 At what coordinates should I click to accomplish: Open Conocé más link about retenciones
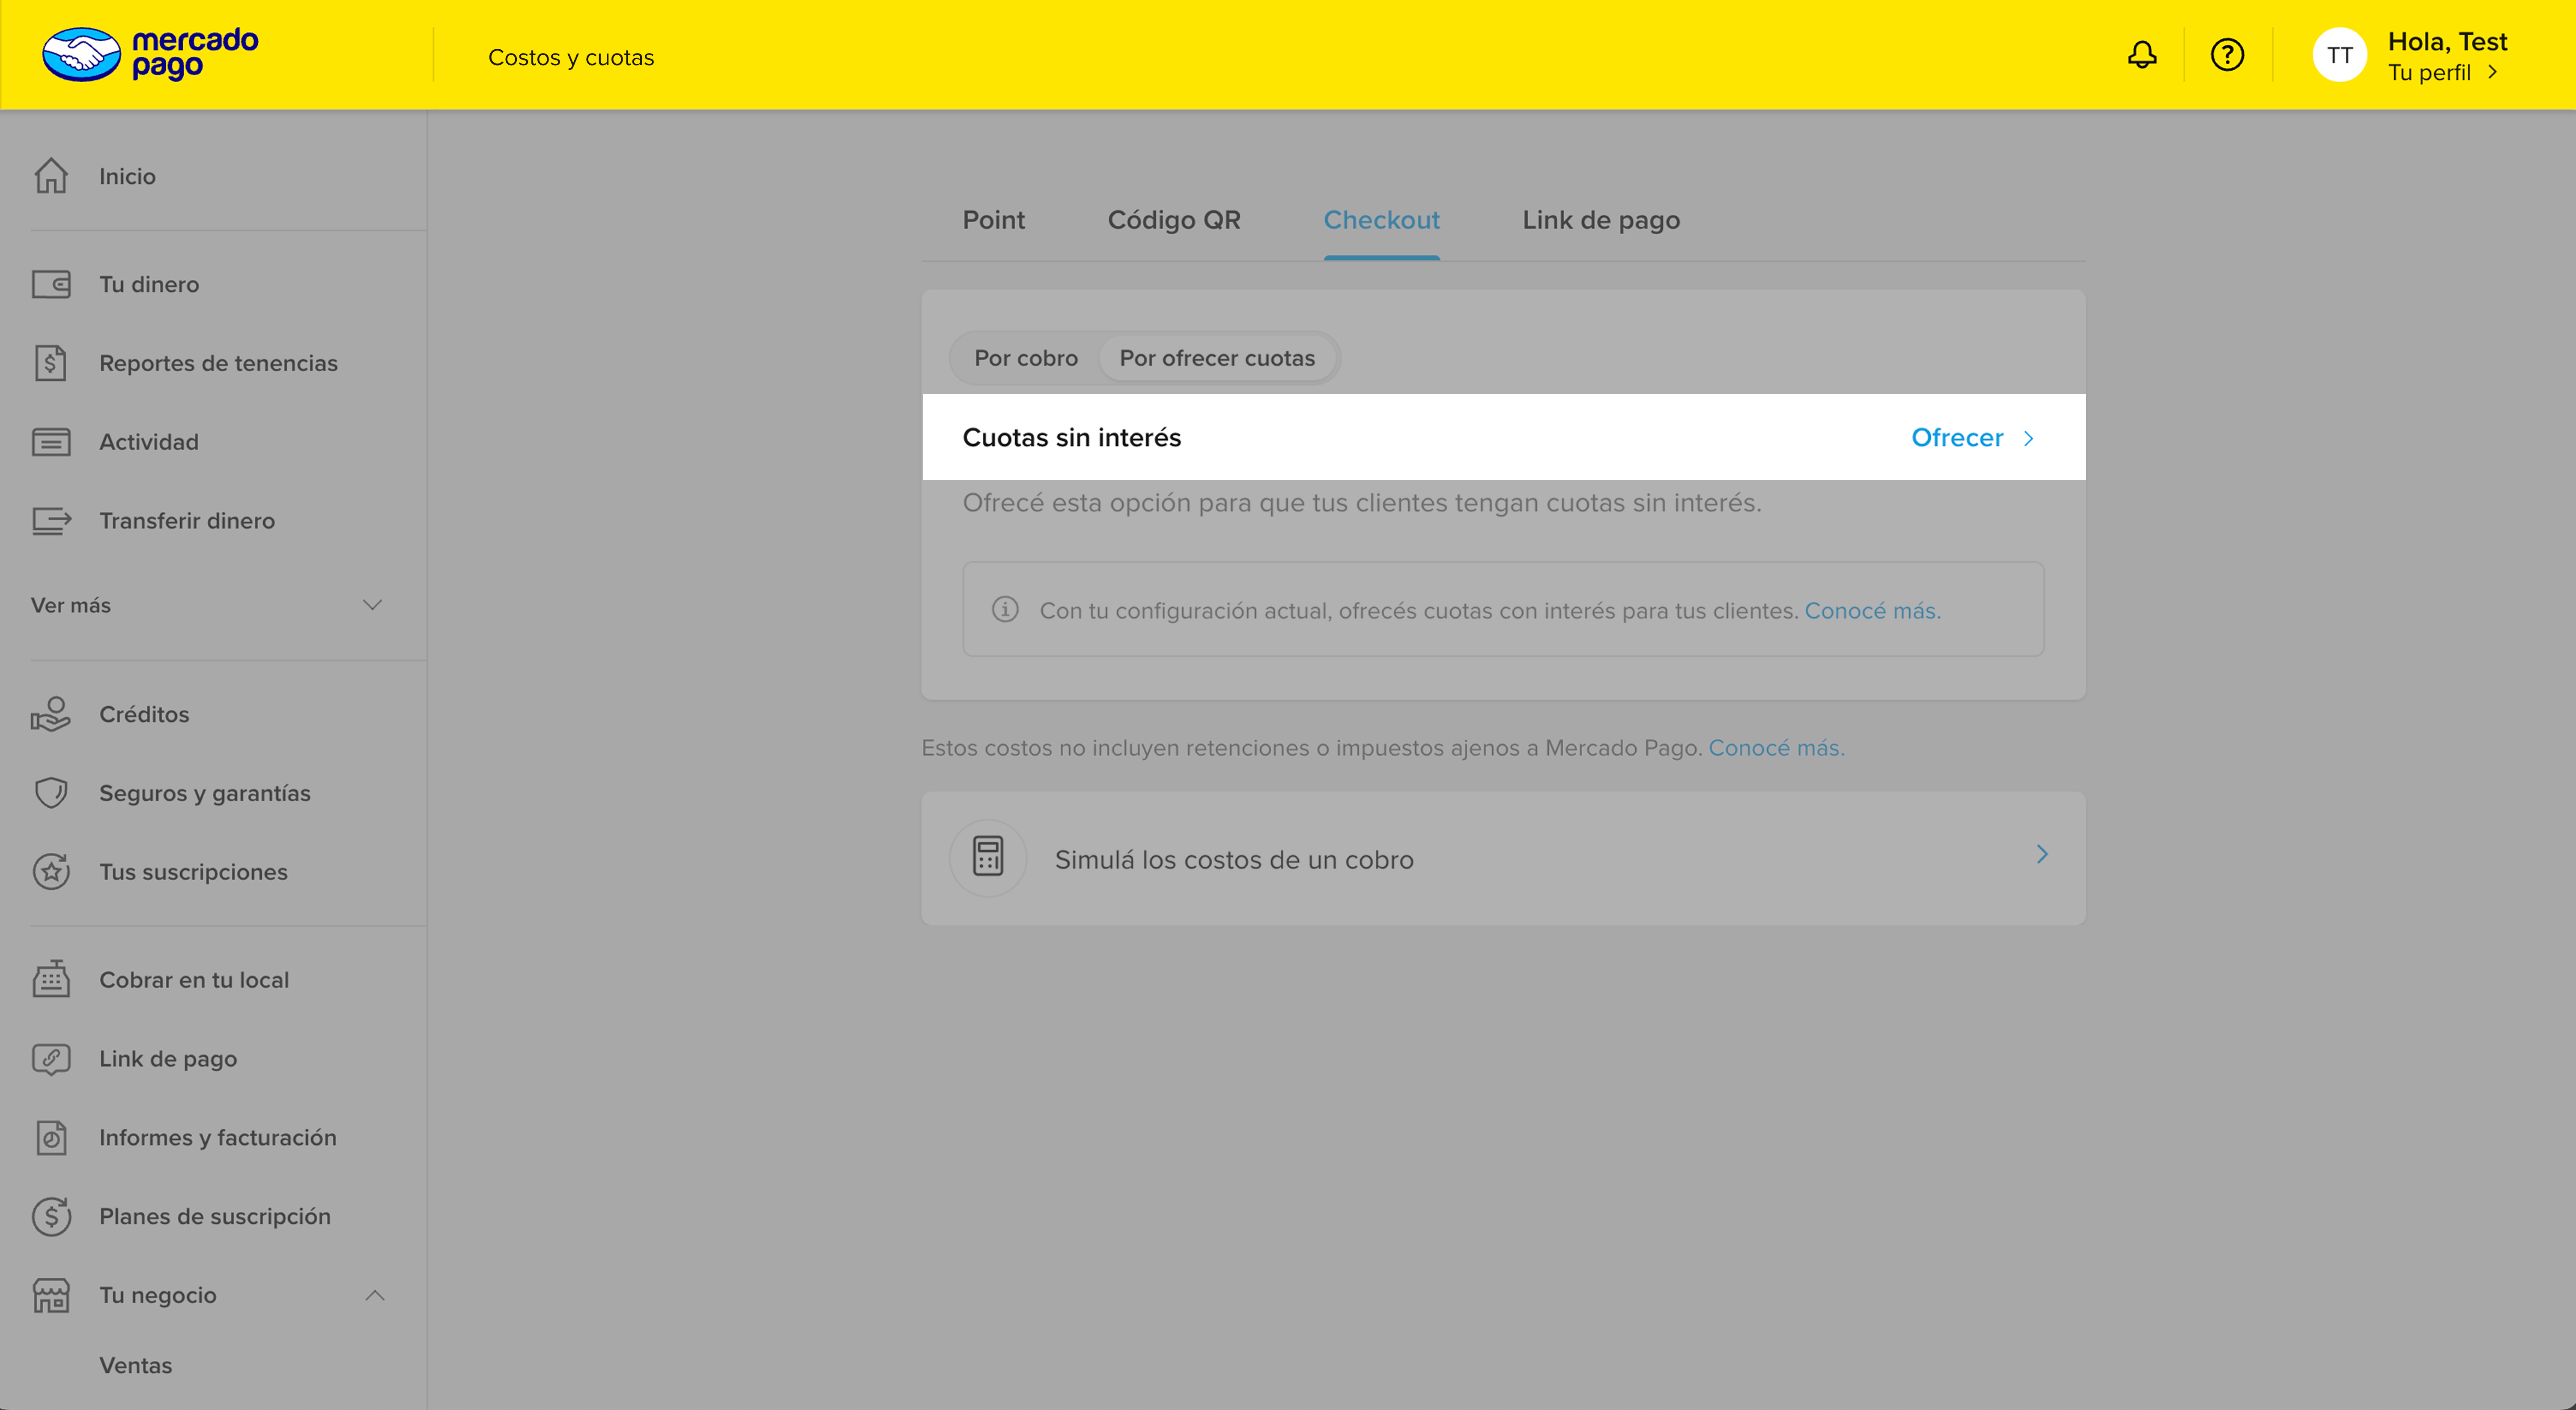[1776, 748]
